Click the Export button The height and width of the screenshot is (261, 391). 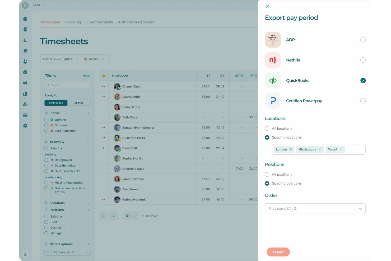(278, 252)
